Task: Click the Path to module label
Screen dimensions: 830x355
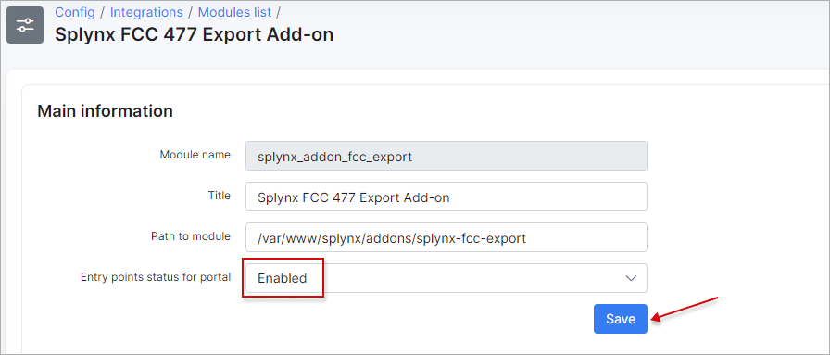Action: 191,236
